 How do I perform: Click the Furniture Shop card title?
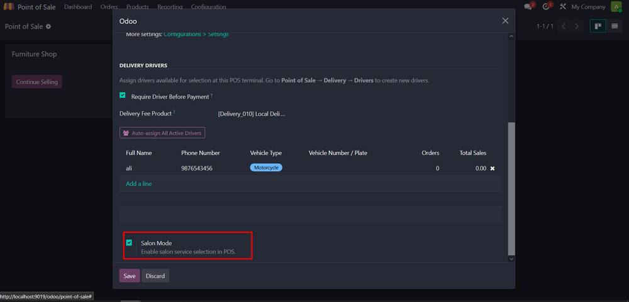34,54
